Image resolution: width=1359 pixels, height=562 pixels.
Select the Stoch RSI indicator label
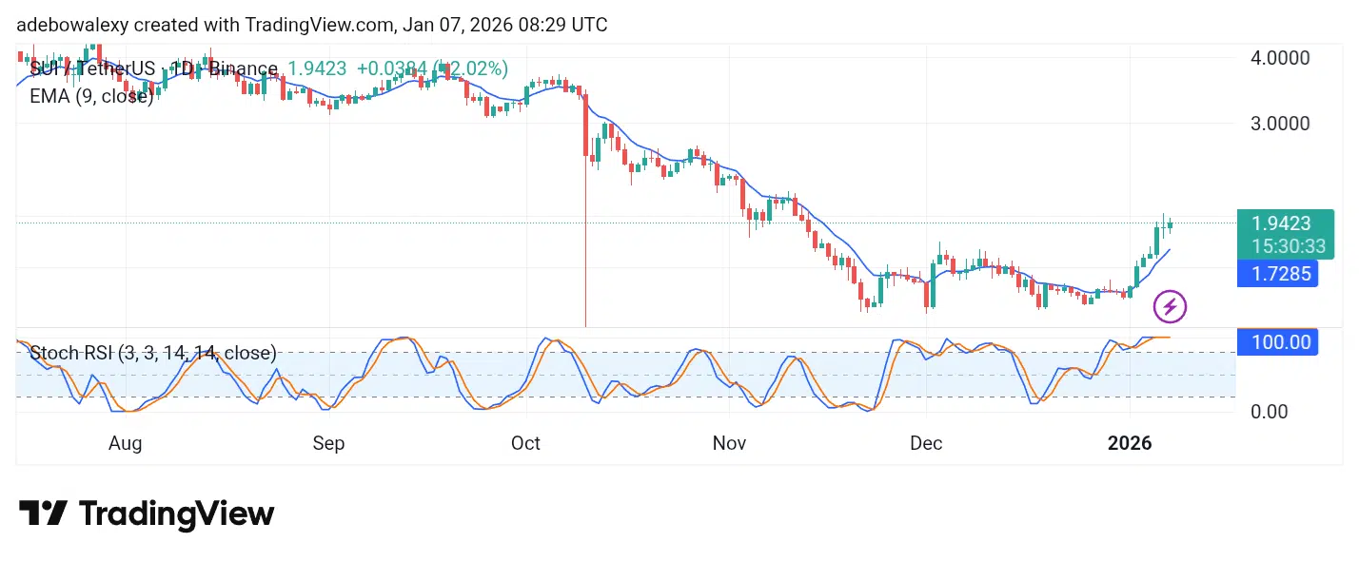153,353
